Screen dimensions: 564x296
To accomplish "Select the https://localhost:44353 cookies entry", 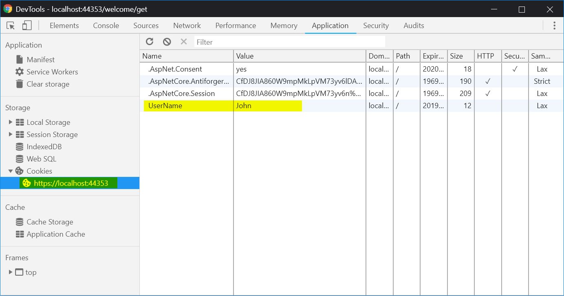I will tap(71, 183).
